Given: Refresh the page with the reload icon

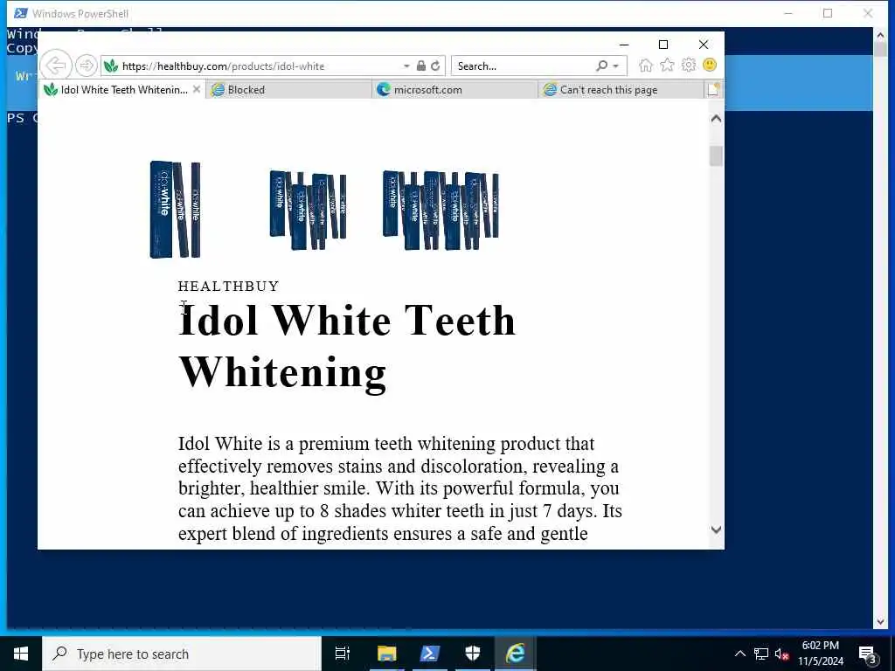Looking at the screenshot, I should (435, 66).
